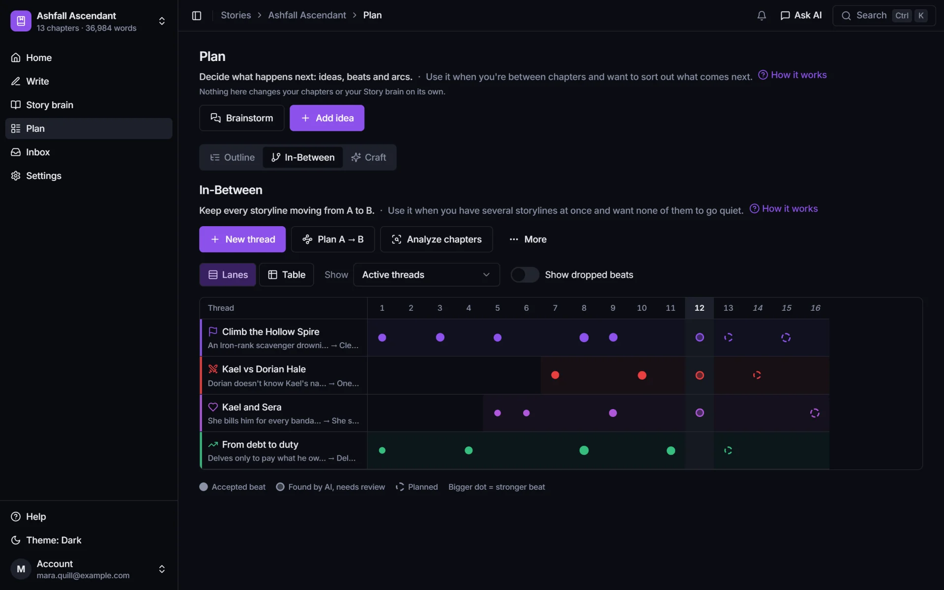Open How it works link beside In-Between description
This screenshot has width=944, height=590.
click(x=784, y=208)
